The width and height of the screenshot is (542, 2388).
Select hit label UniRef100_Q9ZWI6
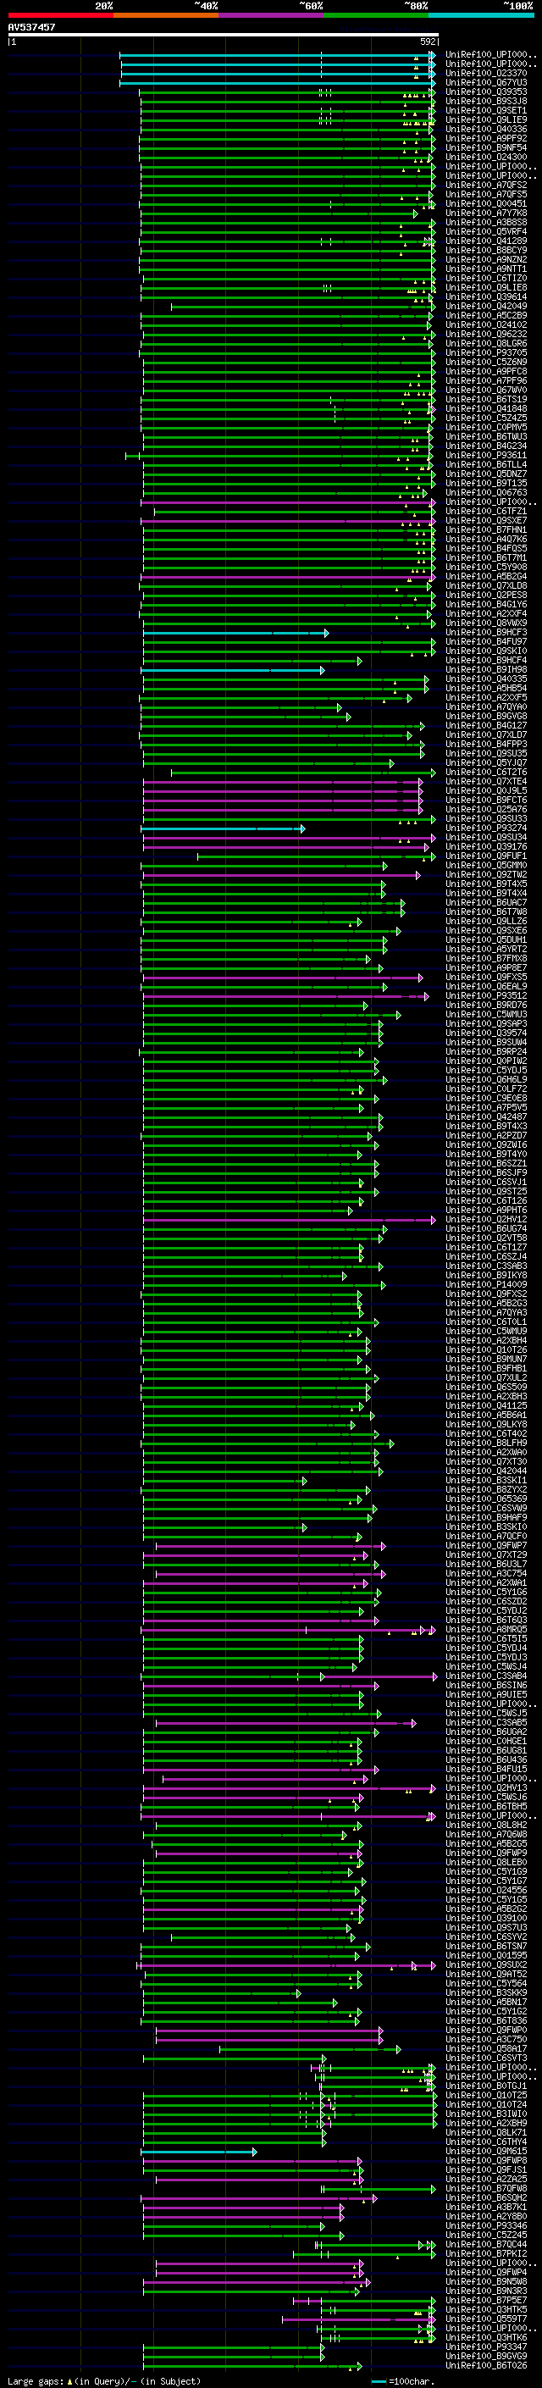pos(486,1145)
